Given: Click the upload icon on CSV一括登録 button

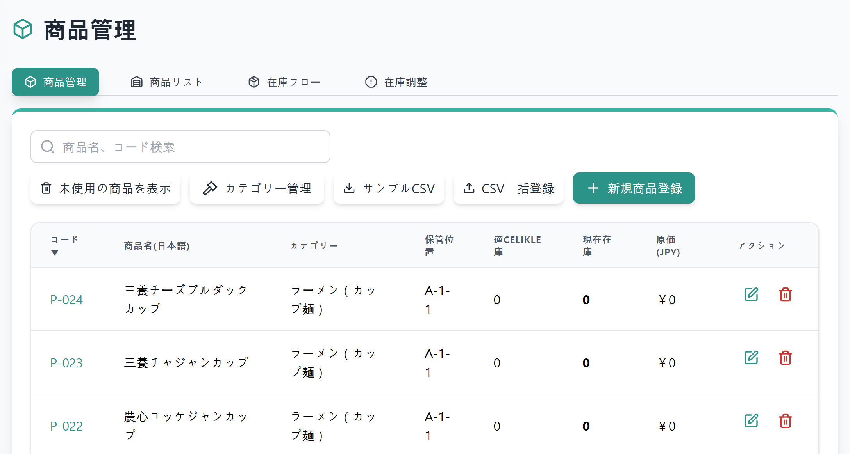Looking at the screenshot, I should click(469, 188).
